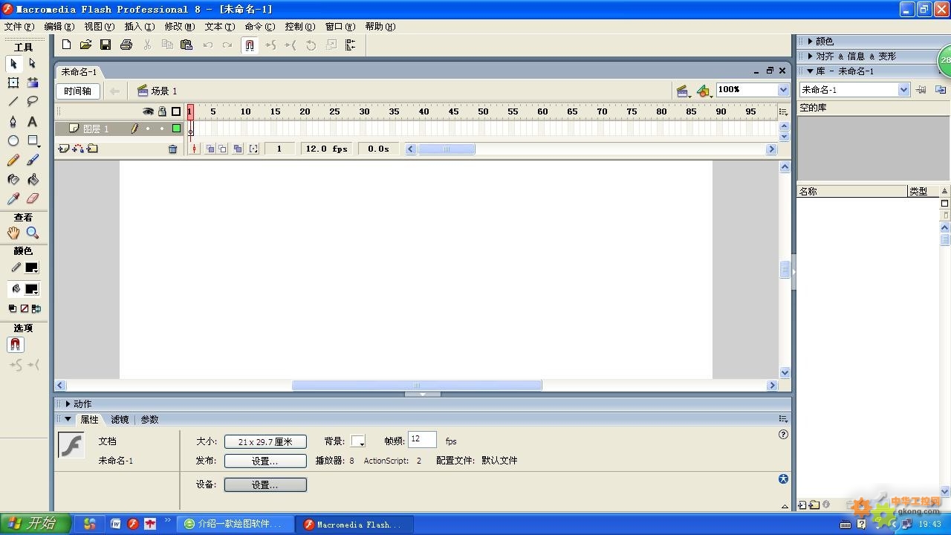This screenshot has width=951, height=535.
Task: Select the Hand tool
Action: [13, 233]
